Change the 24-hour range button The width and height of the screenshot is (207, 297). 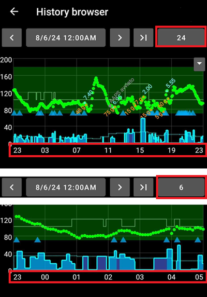point(181,38)
